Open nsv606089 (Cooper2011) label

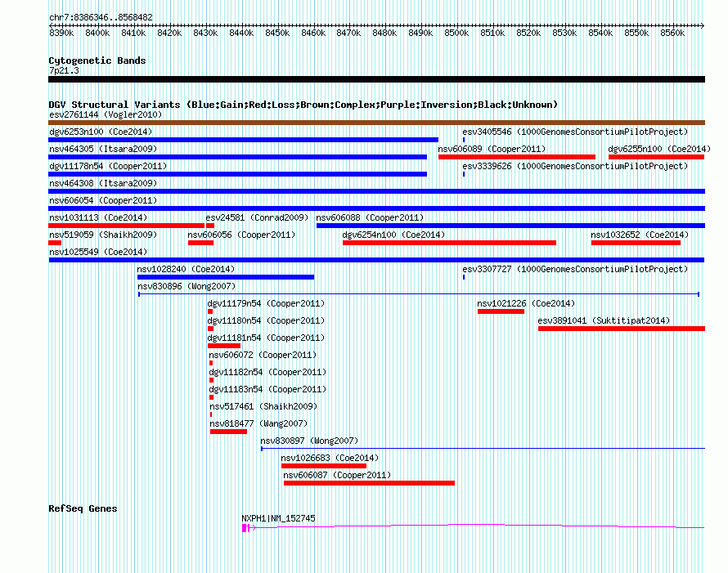pos(492,149)
